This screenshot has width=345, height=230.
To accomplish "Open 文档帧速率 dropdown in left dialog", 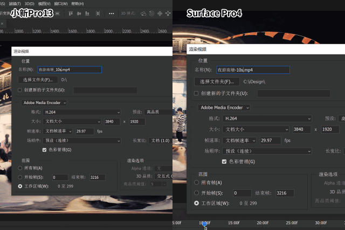I will (x=58, y=131).
